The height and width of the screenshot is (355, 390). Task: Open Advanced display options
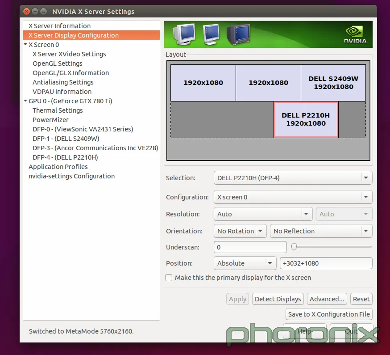tap(327, 299)
